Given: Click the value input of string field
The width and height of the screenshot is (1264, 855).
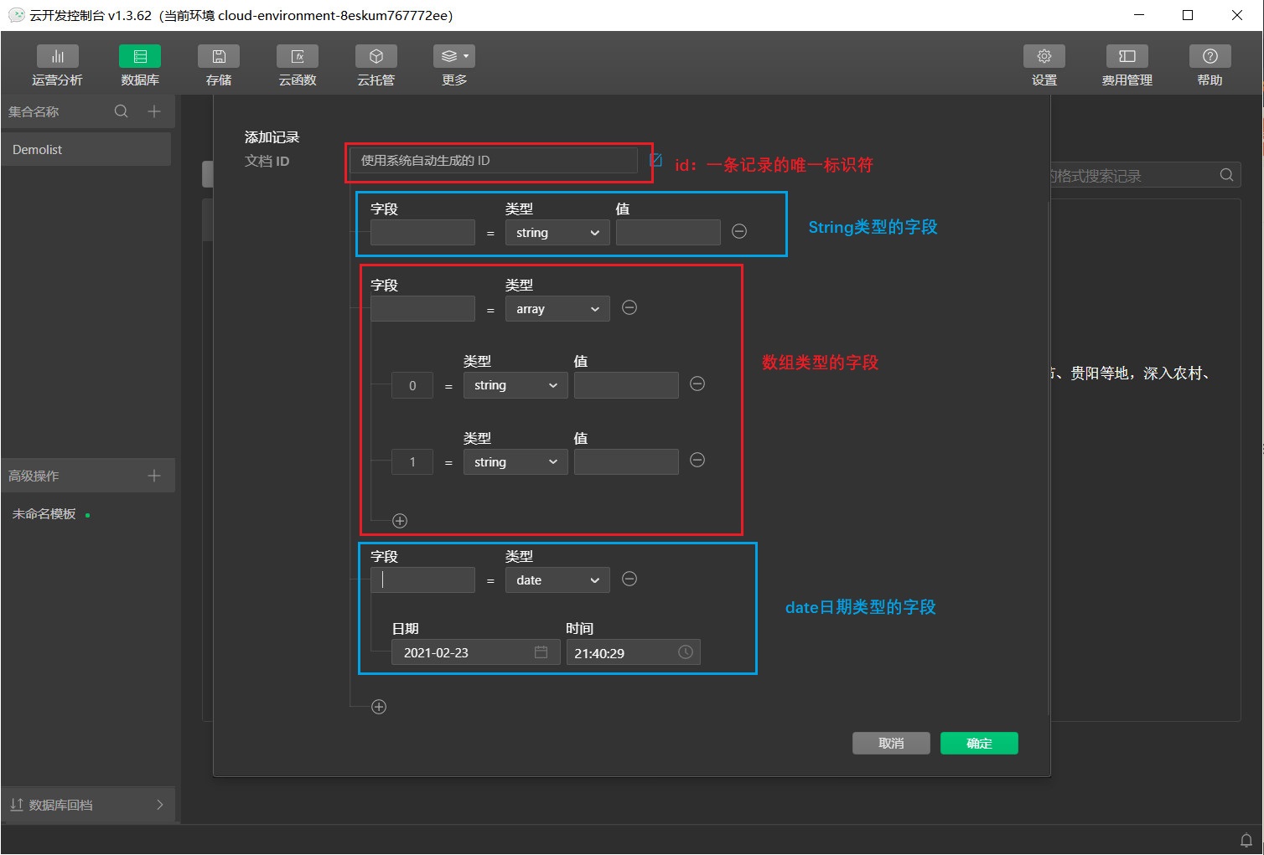Looking at the screenshot, I should 668,232.
